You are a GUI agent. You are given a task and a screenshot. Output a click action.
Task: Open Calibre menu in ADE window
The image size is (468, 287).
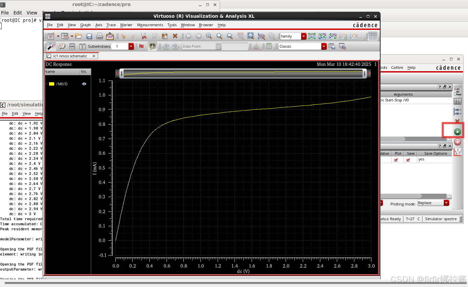(x=397, y=67)
